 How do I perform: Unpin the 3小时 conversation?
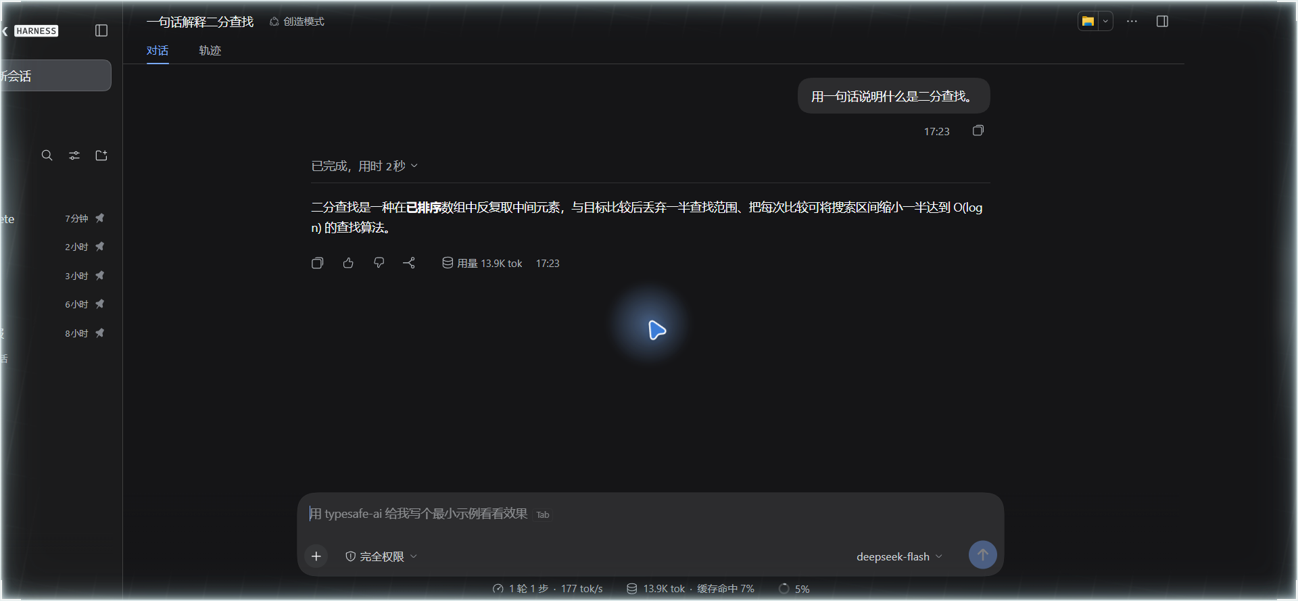pyautogui.click(x=100, y=276)
